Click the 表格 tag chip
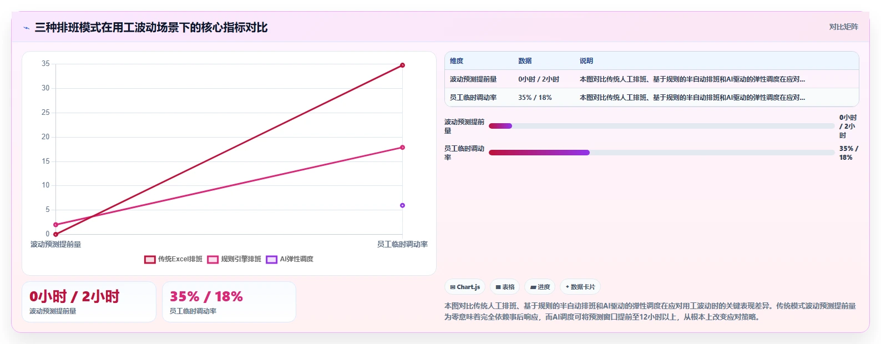The image size is (881, 344). click(505, 287)
